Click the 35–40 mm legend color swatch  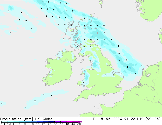[x=63, y=122]
